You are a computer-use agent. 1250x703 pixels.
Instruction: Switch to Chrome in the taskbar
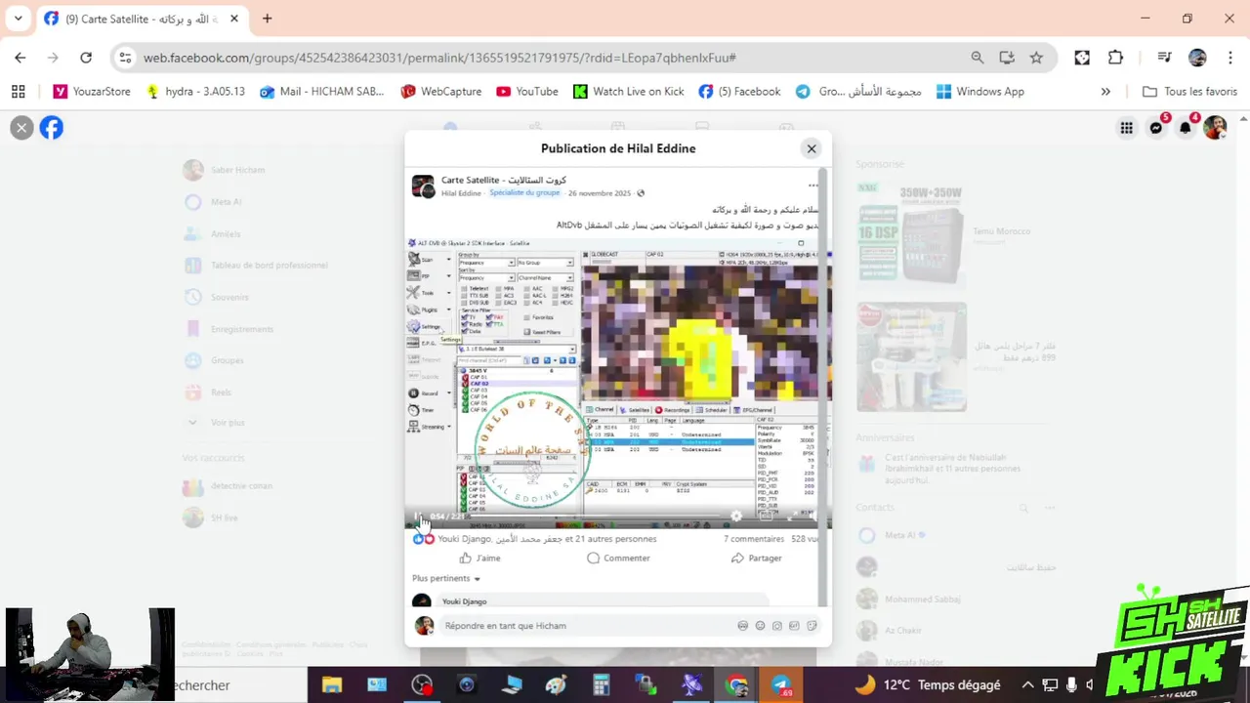pos(736,685)
